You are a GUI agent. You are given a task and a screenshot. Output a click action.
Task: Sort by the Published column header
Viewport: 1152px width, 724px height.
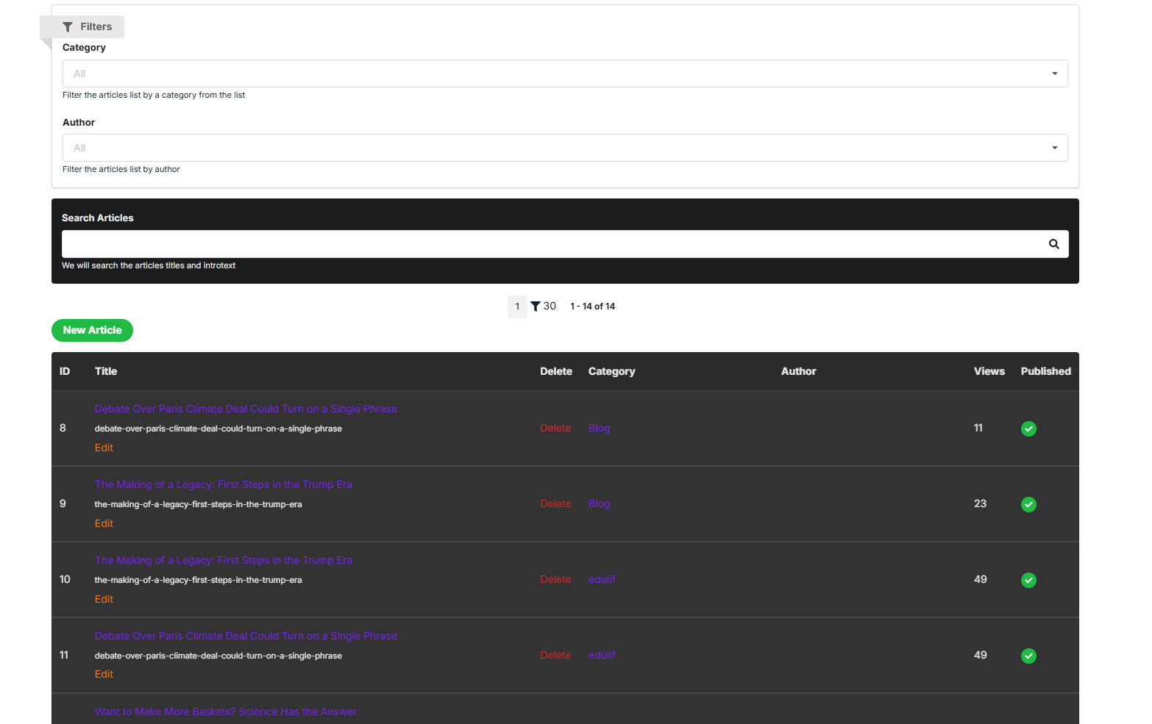(1045, 371)
